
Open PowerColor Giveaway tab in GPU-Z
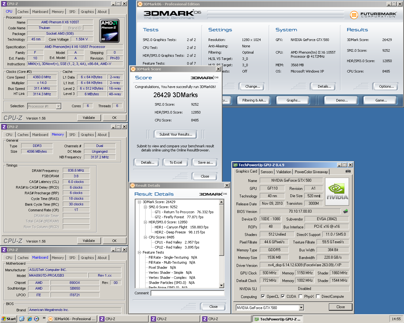(x=311, y=172)
